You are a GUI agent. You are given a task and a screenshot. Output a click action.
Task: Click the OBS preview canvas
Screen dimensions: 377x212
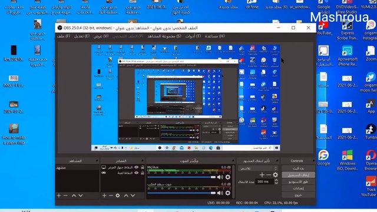pyautogui.click(x=186, y=98)
